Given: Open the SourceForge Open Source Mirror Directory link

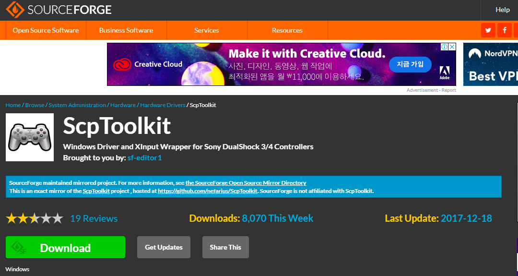Looking at the screenshot, I should 246,183.
